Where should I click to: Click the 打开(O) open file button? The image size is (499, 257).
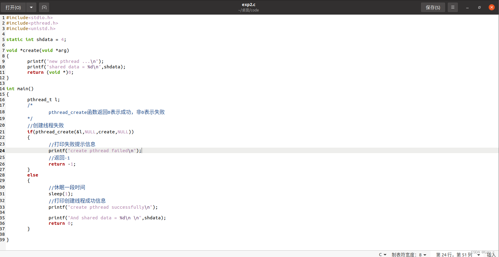13,7
